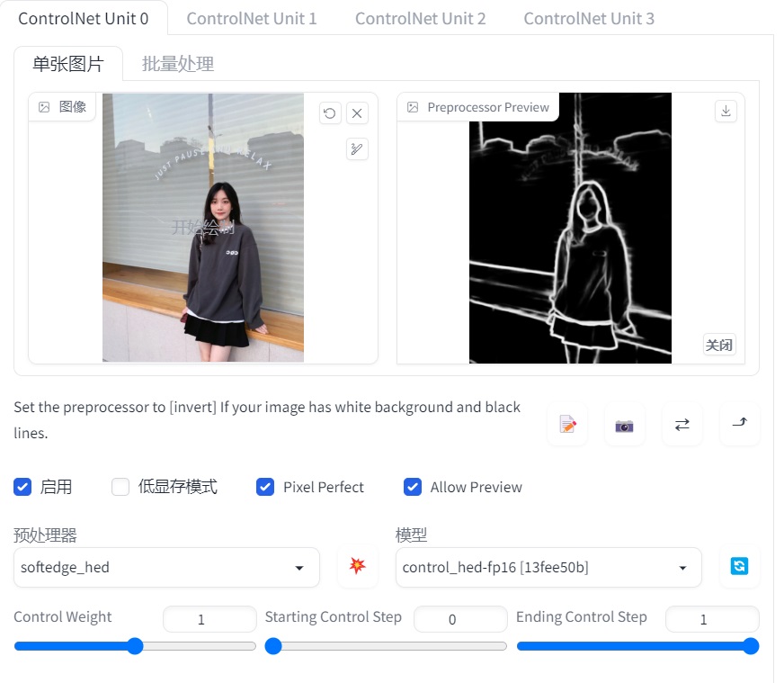Enable the webcam input
Image resolution: width=784 pixels, height=683 pixels.
pyautogui.click(x=624, y=424)
